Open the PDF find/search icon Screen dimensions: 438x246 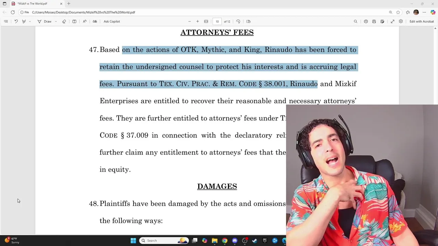click(356, 21)
